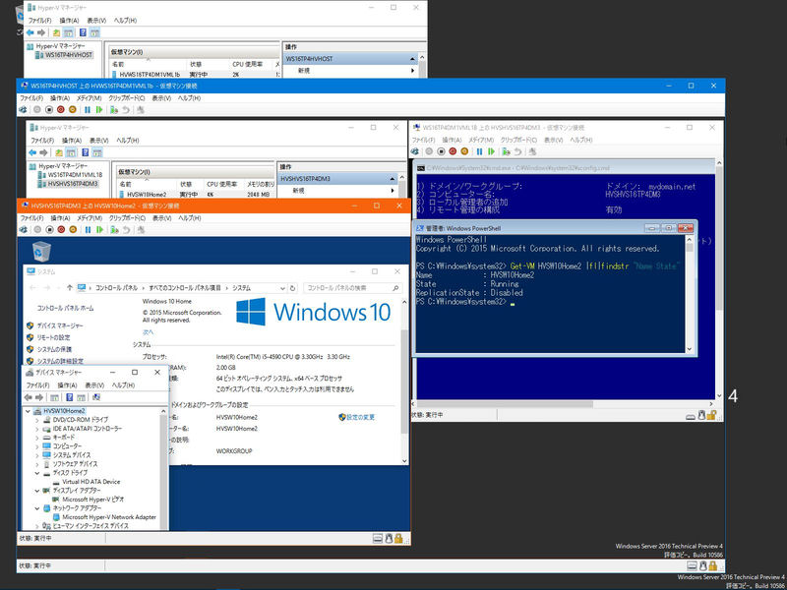Click green Reset icon in blue-titled VM connection toolbar
The width and height of the screenshot is (787, 590).
99,109
